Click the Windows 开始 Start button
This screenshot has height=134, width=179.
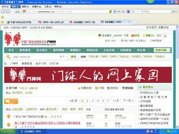point(7,131)
